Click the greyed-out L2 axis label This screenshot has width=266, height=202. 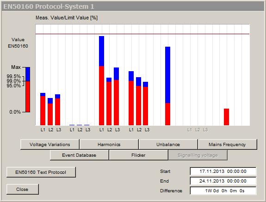(x=198, y=130)
